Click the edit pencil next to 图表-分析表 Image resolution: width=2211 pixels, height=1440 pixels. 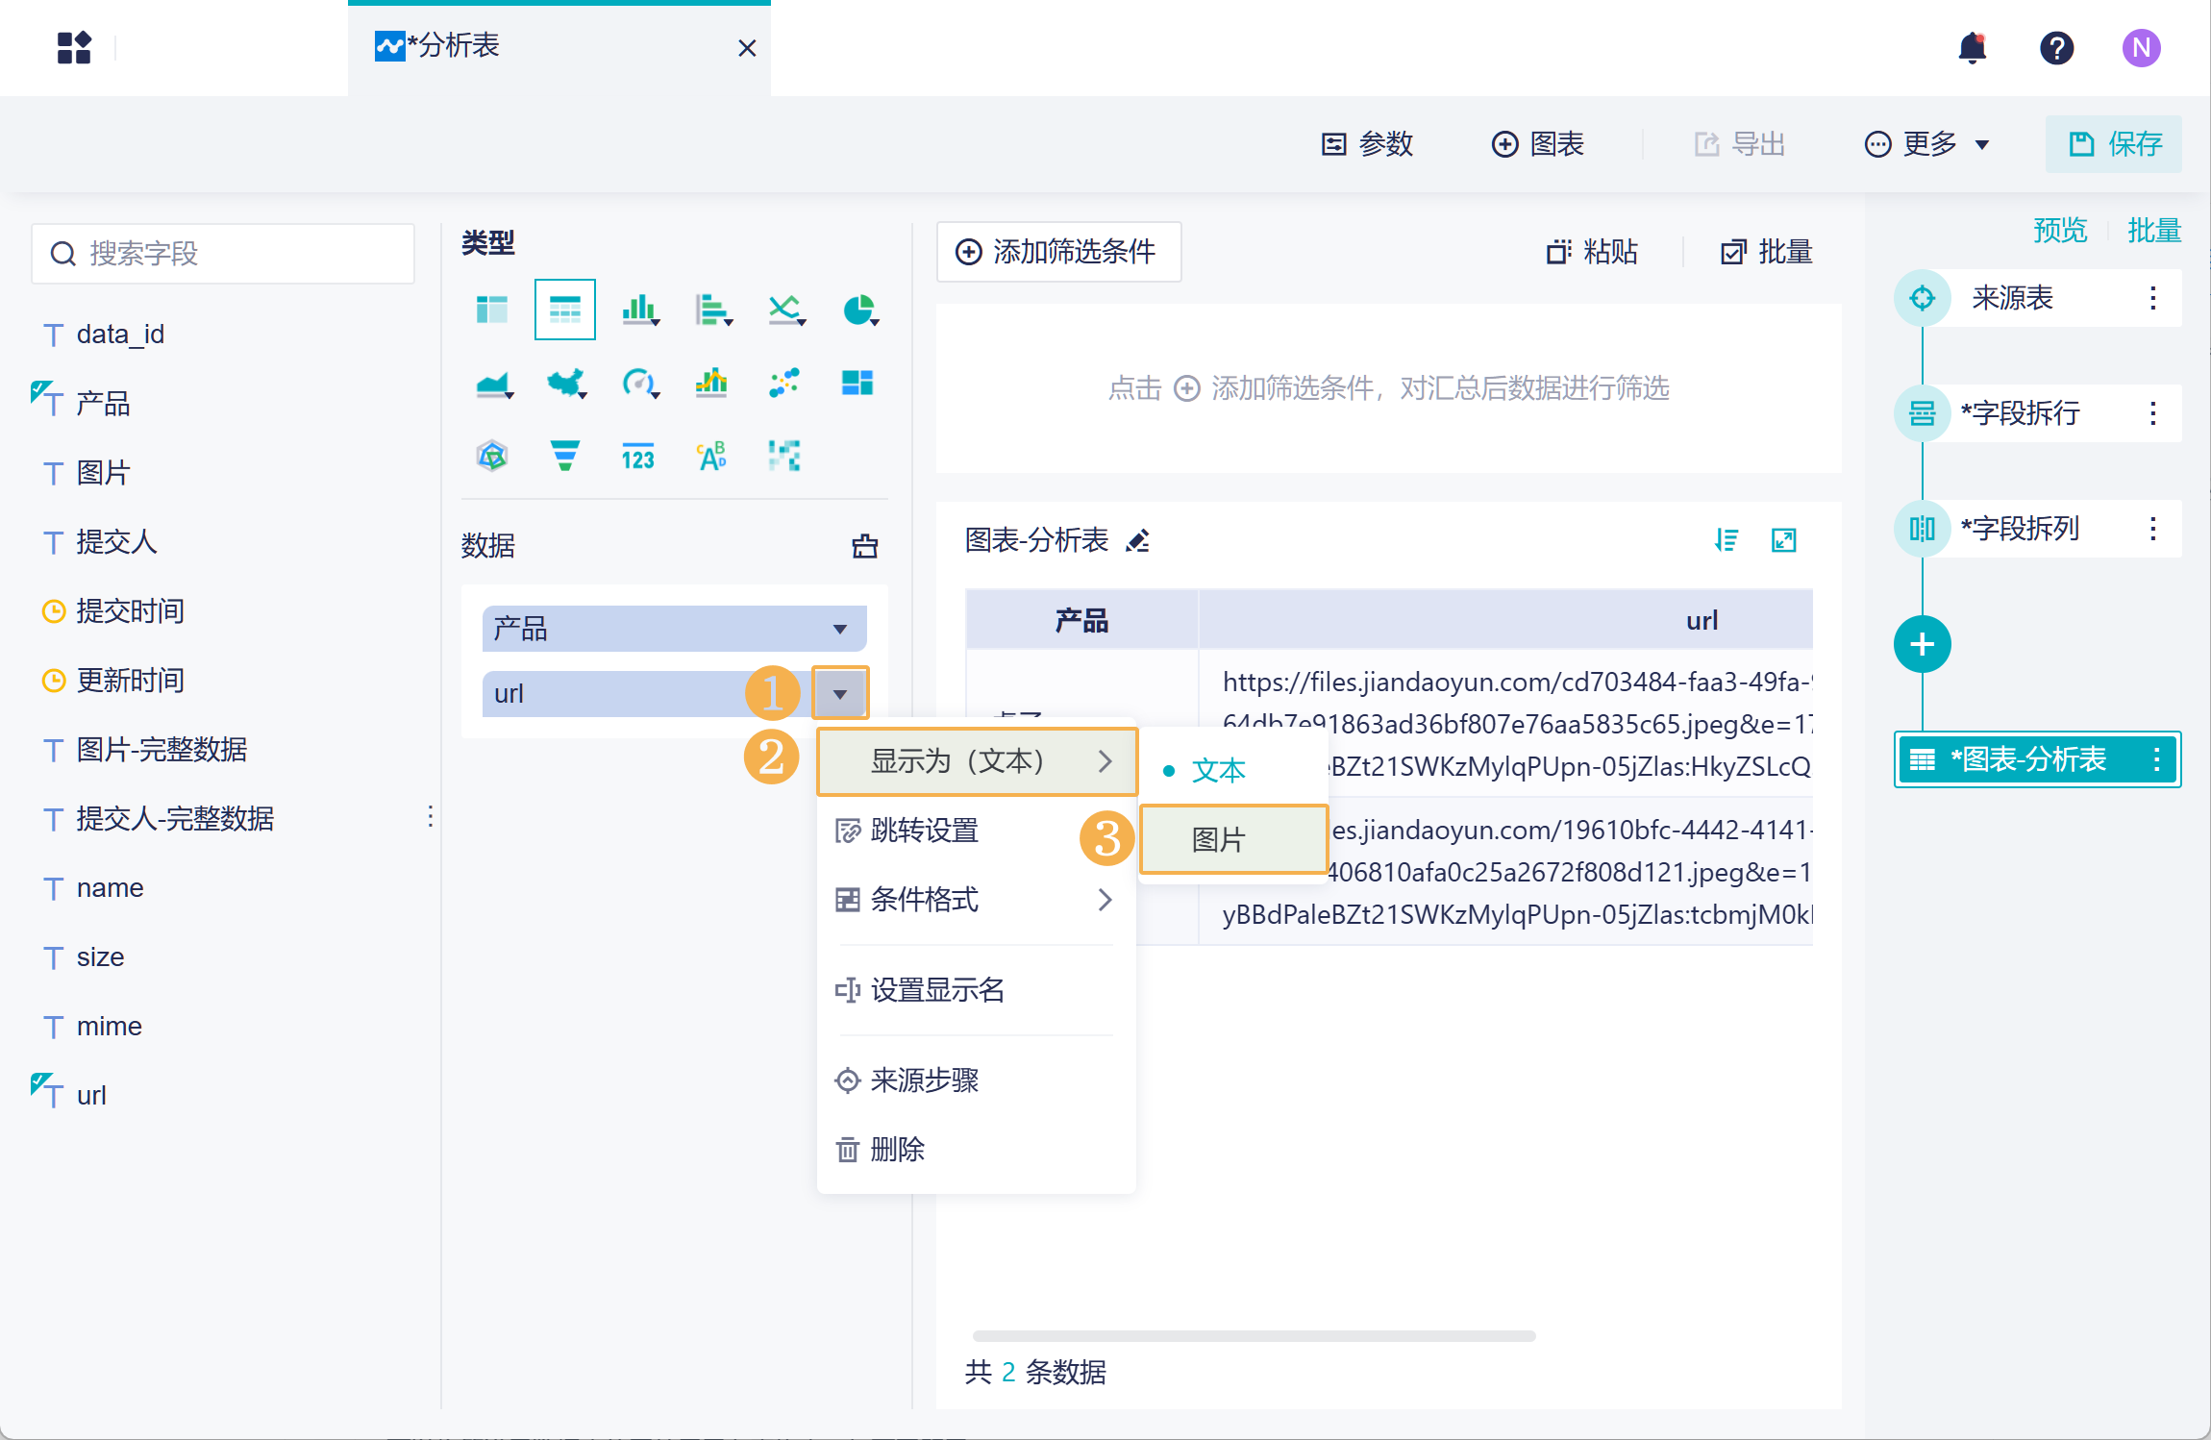click(x=1138, y=540)
